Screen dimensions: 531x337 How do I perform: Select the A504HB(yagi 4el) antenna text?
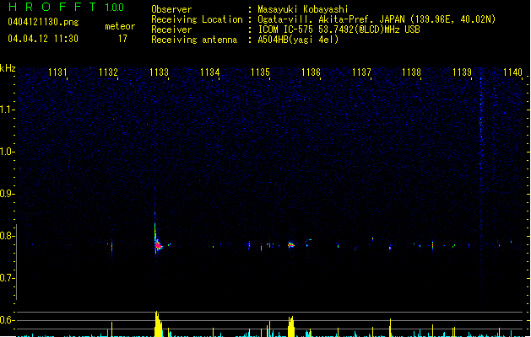298,40
